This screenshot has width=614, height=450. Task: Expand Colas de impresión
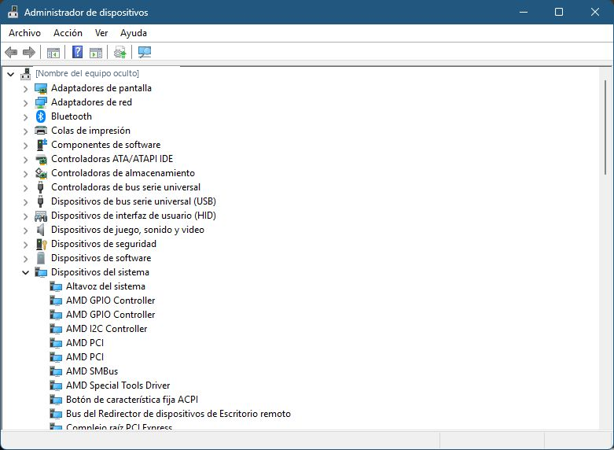pos(25,131)
